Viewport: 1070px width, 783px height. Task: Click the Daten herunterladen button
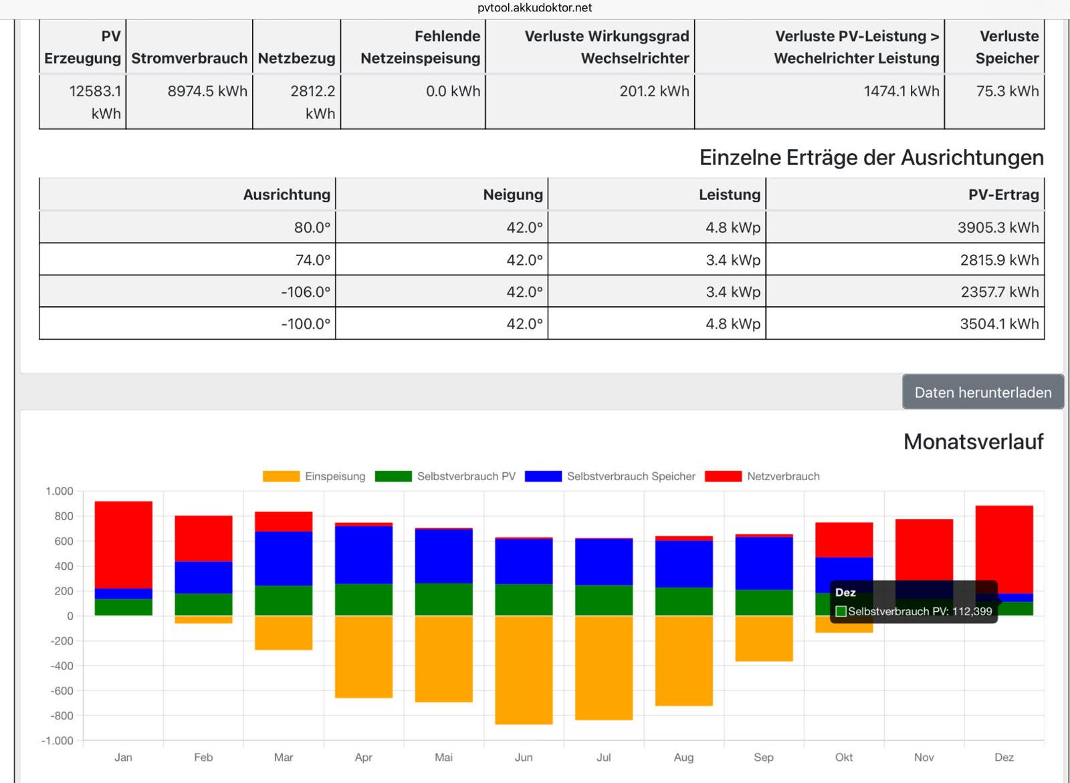click(x=982, y=393)
